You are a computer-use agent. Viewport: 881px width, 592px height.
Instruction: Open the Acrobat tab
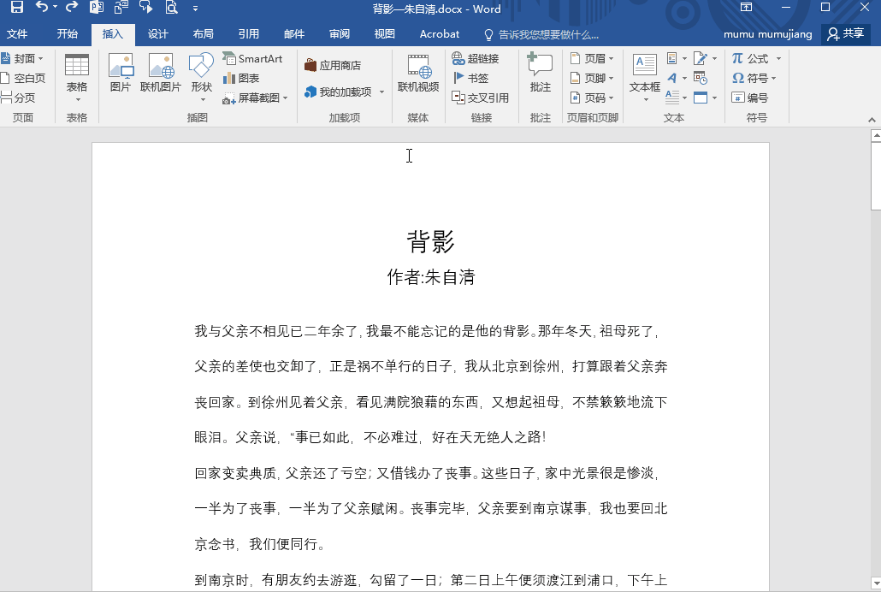(x=440, y=34)
